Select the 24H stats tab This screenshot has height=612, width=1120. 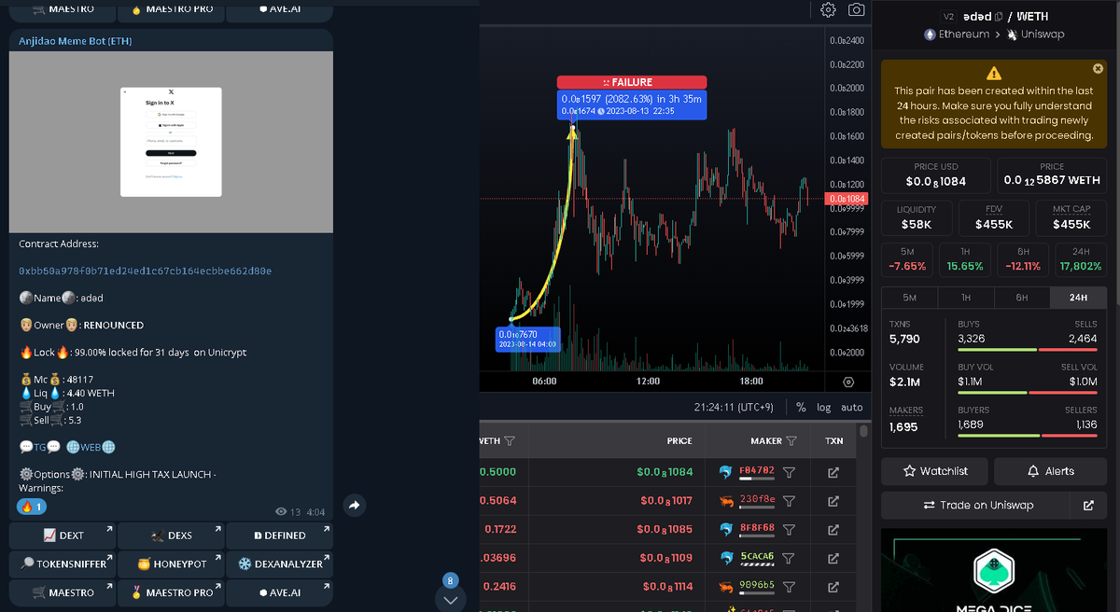click(1079, 298)
